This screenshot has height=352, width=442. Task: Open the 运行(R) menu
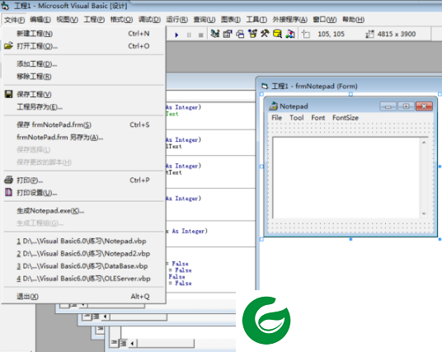tap(176, 20)
